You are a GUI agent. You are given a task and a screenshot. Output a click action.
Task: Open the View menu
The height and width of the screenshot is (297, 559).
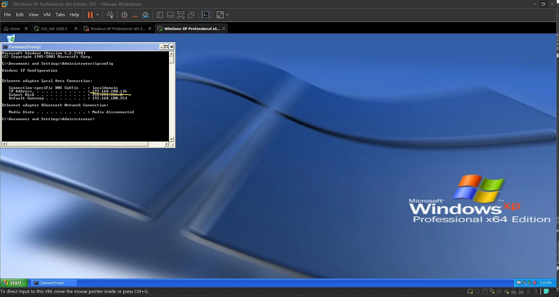pos(34,15)
